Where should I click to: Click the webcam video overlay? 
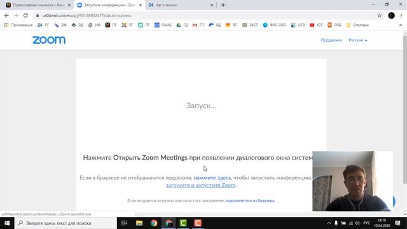352,181
